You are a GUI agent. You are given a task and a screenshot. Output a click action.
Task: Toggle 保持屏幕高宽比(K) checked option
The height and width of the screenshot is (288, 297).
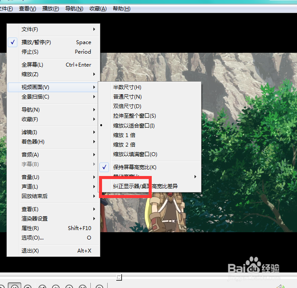[x=150, y=167]
